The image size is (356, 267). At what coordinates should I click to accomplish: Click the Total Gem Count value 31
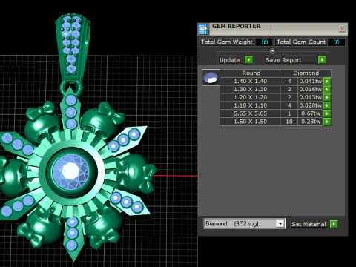[x=336, y=42]
